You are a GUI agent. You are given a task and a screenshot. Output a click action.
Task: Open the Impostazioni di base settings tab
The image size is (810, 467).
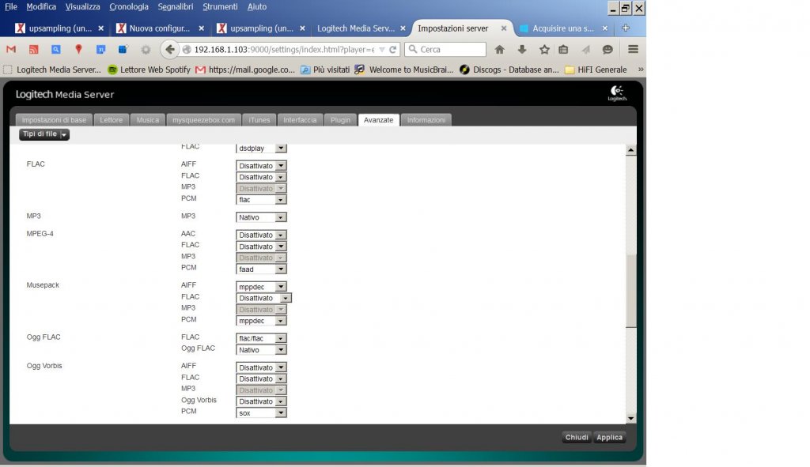[54, 120]
